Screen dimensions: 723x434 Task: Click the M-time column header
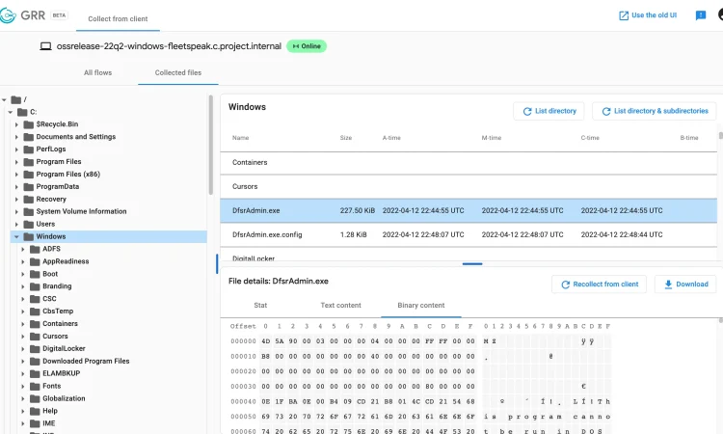[x=492, y=138]
